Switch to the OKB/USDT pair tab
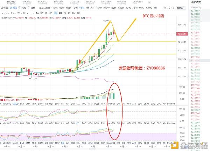 pos(138,2)
